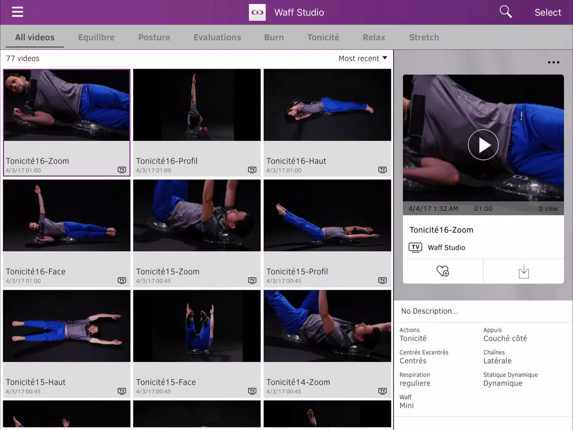The height and width of the screenshot is (430, 573).
Task: Tap TV icon on Tonicité16-Haut card
Action: click(x=383, y=170)
